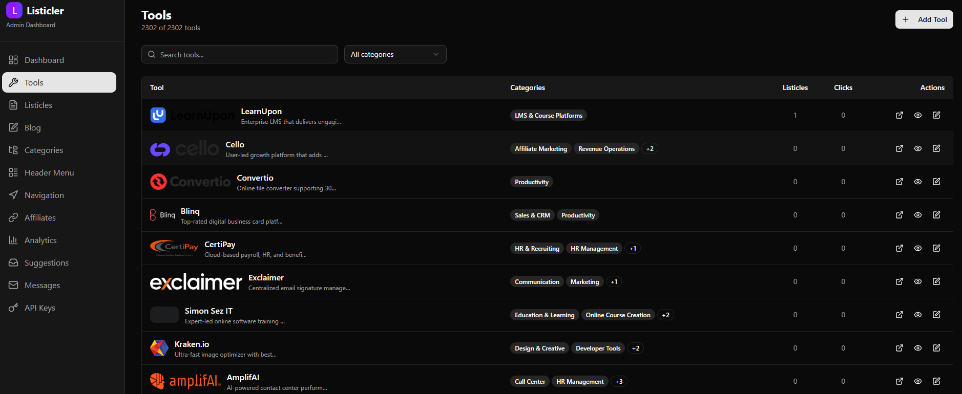Click edit icon for Exclaimer
Screen dimensions: 962x394
coord(936,281)
